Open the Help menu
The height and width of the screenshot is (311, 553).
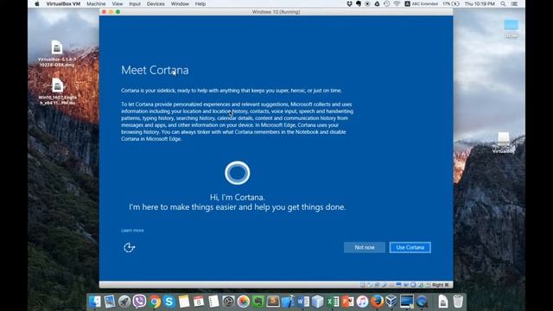[200, 3]
